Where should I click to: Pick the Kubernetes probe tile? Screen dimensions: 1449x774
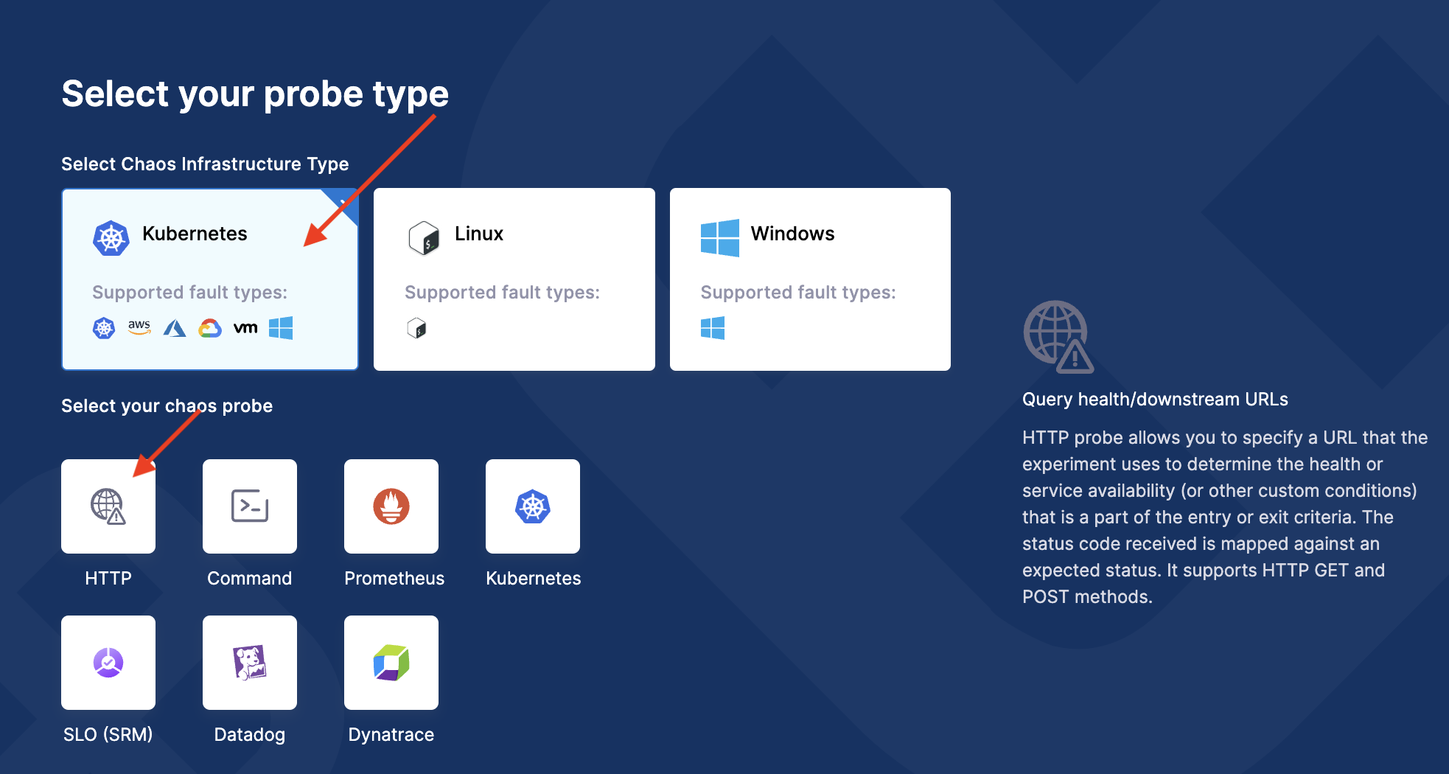point(533,506)
